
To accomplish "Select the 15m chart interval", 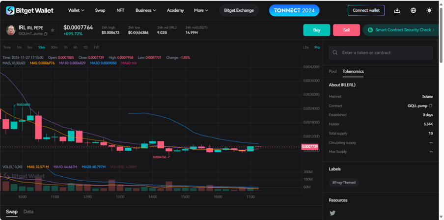I will pos(41,47).
